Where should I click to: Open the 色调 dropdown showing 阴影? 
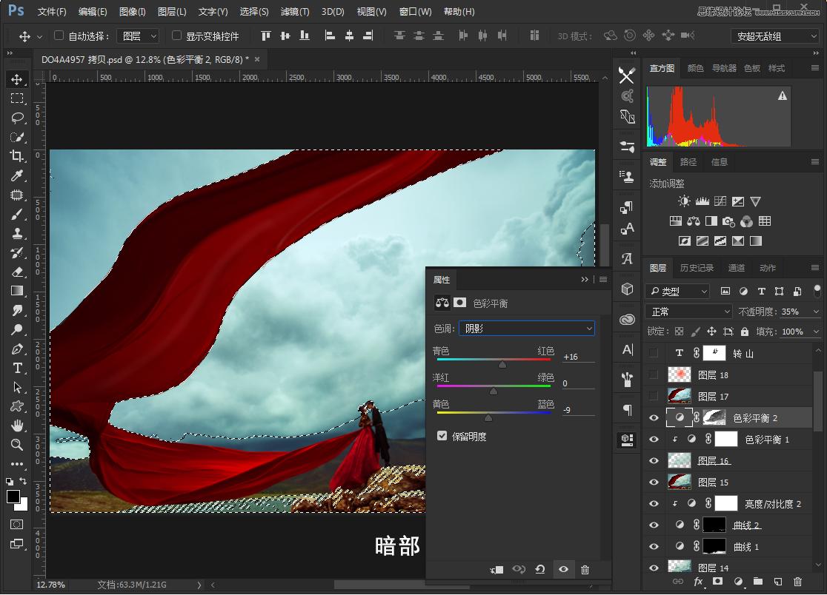point(526,327)
